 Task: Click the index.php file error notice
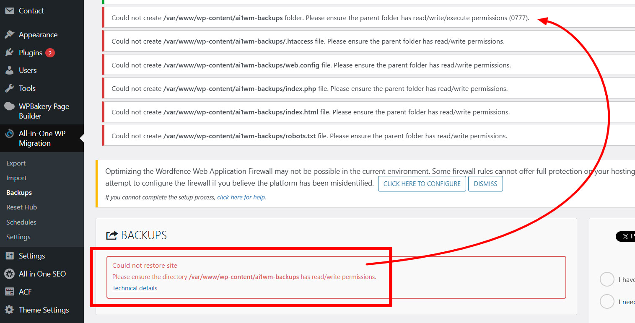click(369, 89)
